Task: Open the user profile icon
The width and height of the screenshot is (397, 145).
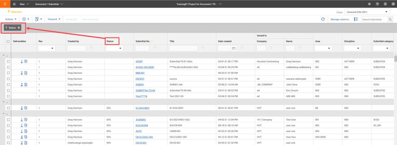Action: 385,4
